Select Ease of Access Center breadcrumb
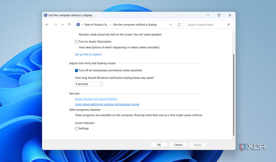Screen dimensions: 276x162 click(96, 25)
